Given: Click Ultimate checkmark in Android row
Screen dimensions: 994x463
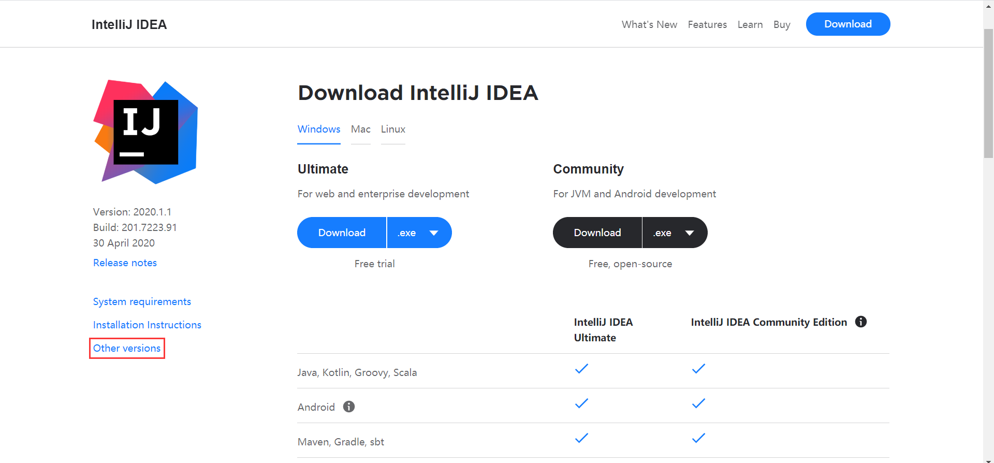Looking at the screenshot, I should tap(582, 403).
